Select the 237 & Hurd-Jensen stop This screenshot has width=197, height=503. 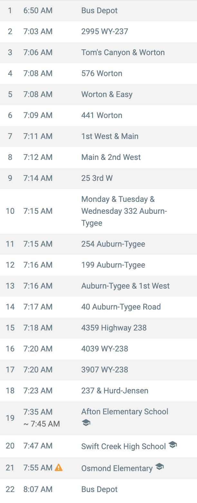pos(115,391)
